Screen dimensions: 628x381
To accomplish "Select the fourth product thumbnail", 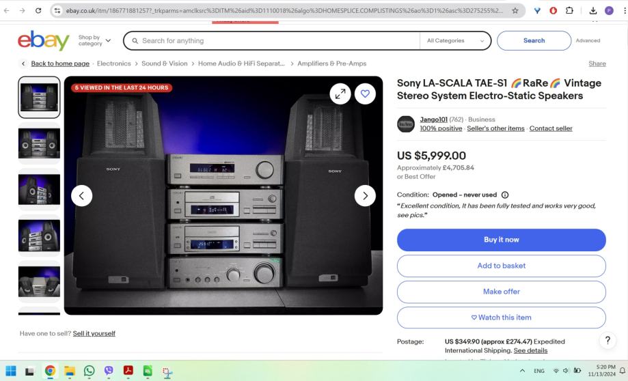I will pos(39,236).
